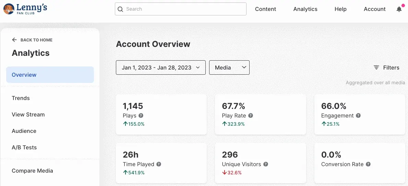The width and height of the screenshot is (408, 186).
Task: Click the filter lines icon beside Filters
Action: 376,67
